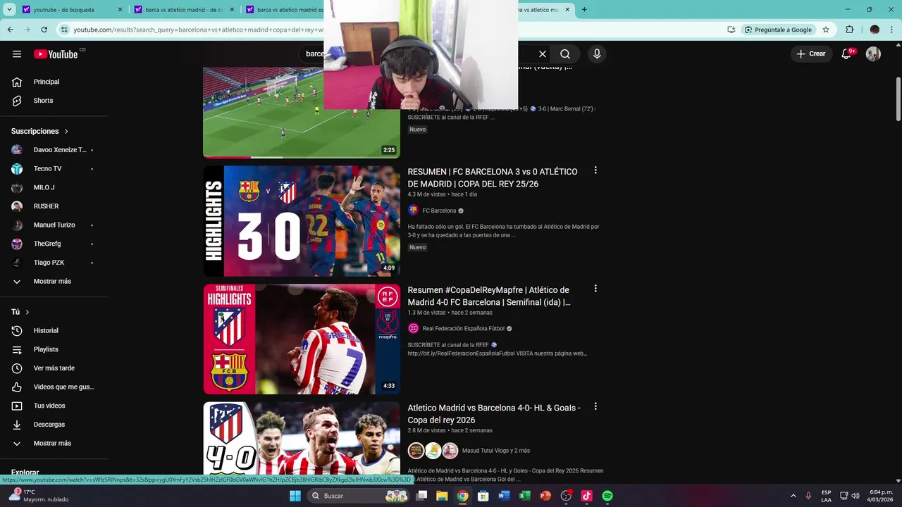The height and width of the screenshot is (507, 902).
Task: Click Pregúntale a Google button
Action: click(x=777, y=30)
